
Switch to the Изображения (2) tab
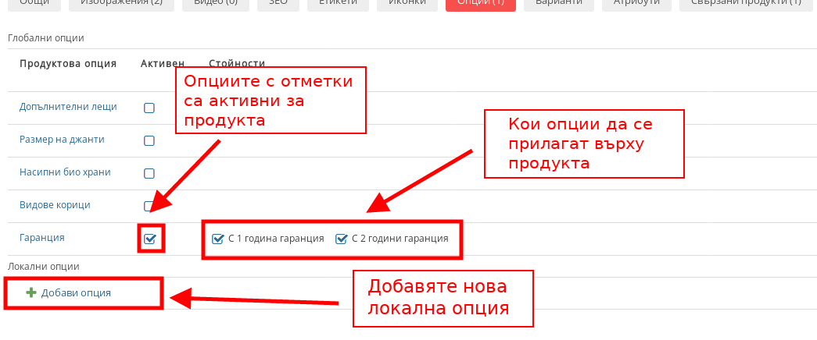pos(120,3)
